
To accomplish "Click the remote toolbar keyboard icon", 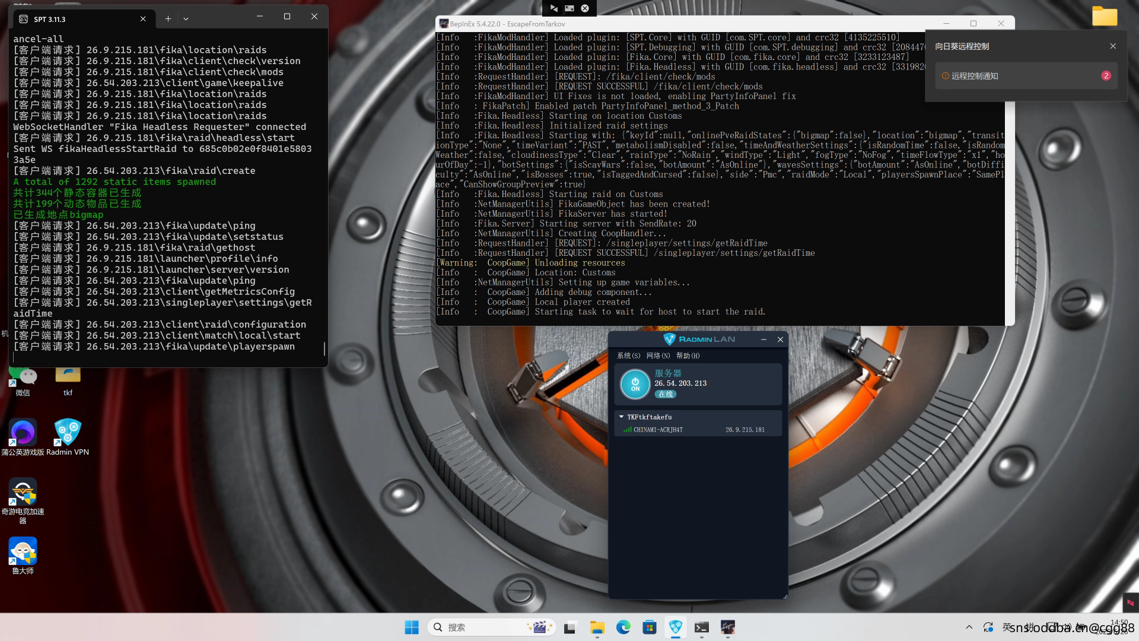I will 569,8.
